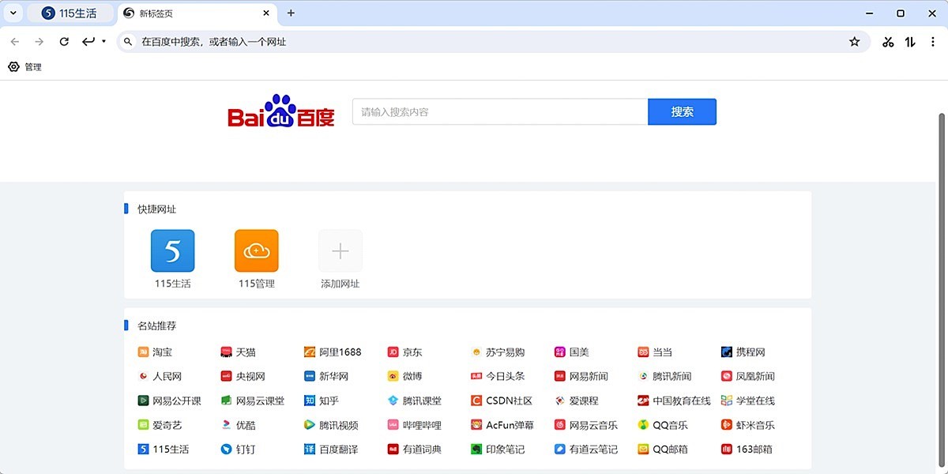Click the scissors screenshot icon in toolbar

(888, 42)
